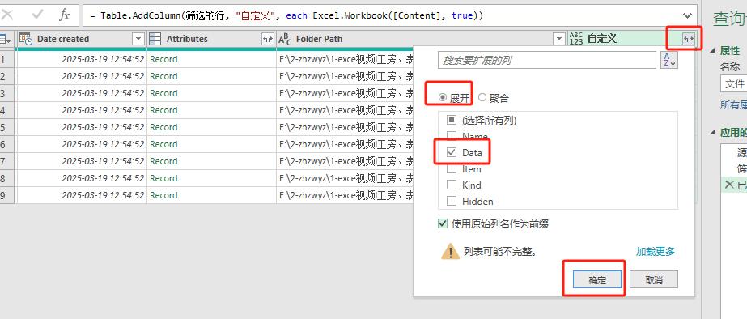The height and width of the screenshot is (319, 747).
Task: Check the Name column checkbox
Action: coord(452,136)
